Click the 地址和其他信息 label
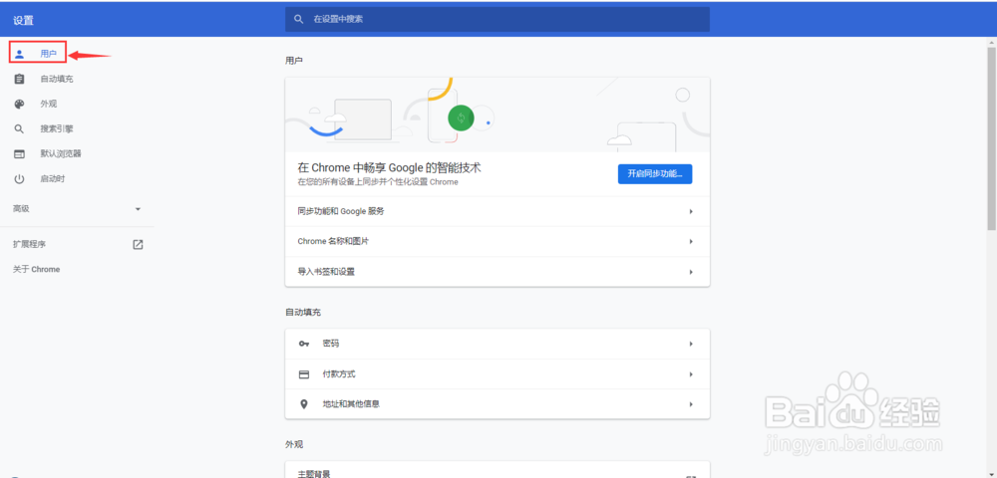 [x=351, y=403]
